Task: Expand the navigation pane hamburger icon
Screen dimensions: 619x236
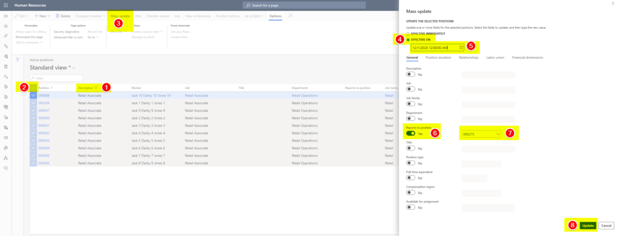Action: tap(5, 16)
